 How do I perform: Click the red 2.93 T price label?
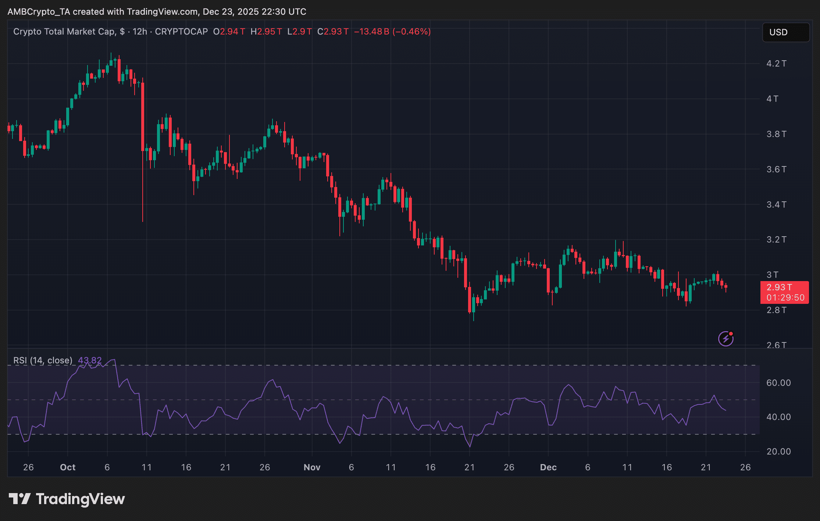pyautogui.click(x=779, y=287)
